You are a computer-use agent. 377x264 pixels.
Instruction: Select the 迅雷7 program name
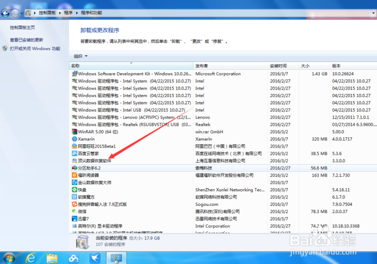point(83,219)
